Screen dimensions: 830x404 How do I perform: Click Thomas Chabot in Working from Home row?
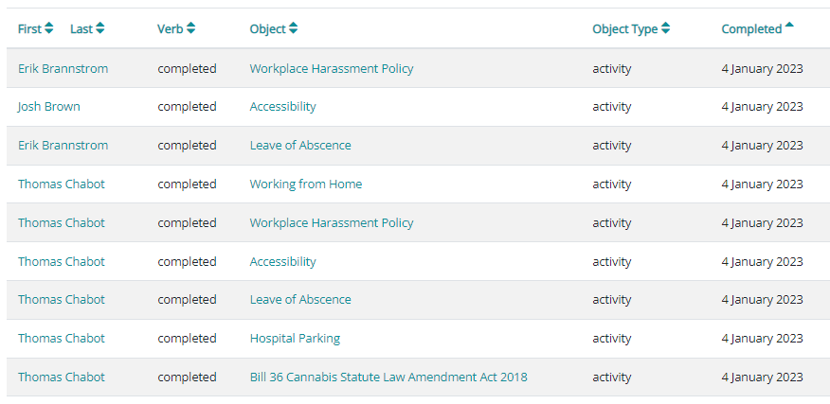pyautogui.click(x=62, y=184)
